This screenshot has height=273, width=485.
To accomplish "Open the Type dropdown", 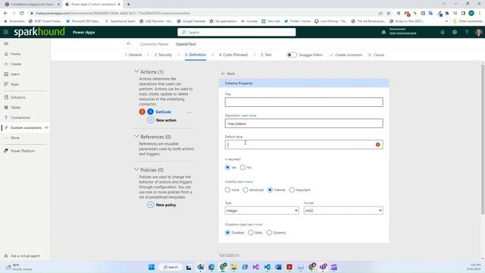I will click(x=261, y=211).
